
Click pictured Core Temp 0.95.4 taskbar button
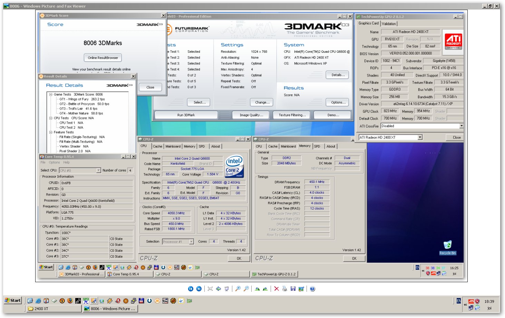coord(129,274)
